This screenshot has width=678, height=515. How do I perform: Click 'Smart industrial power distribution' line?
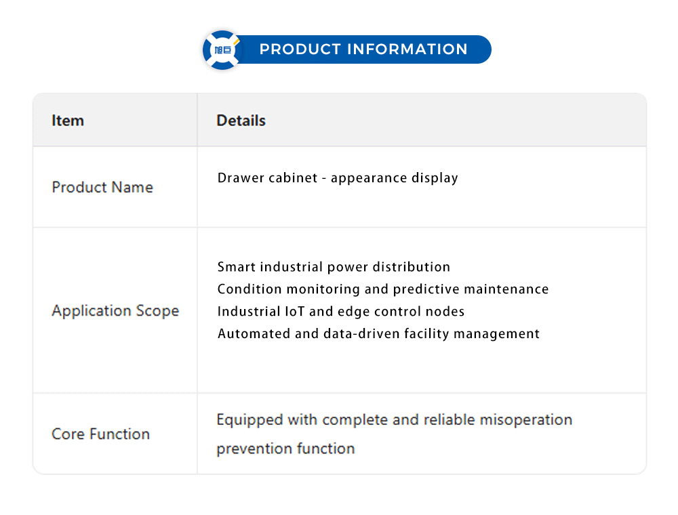[x=334, y=267]
